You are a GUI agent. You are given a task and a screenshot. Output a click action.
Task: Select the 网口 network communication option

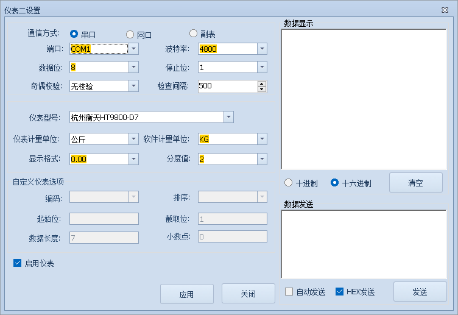pyautogui.click(x=130, y=34)
